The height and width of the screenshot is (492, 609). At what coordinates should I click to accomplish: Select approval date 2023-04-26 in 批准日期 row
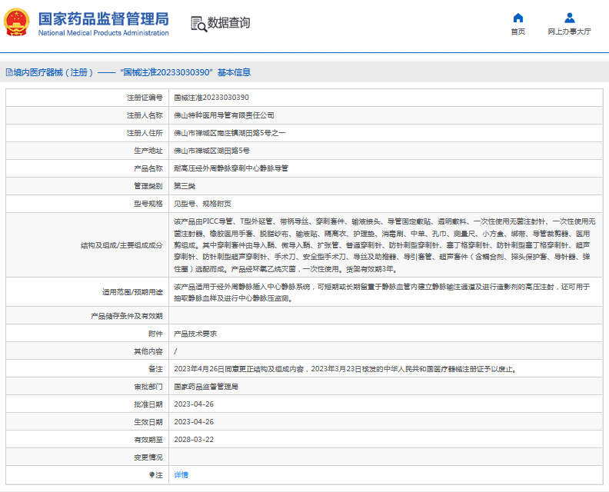[x=194, y=404]
